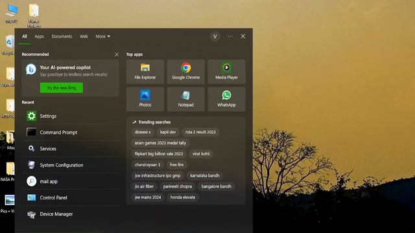Open This PC desktop icon
415x233 pixels.
point(12,14)
